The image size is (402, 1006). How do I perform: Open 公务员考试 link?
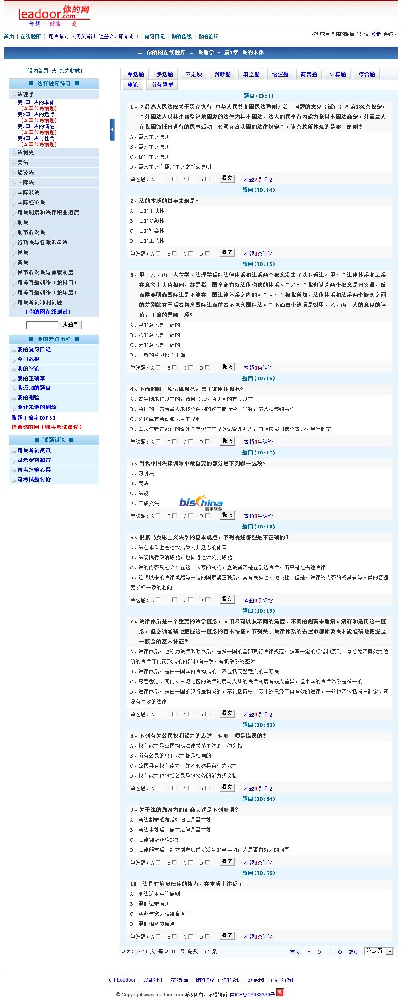tap(83, 36)
